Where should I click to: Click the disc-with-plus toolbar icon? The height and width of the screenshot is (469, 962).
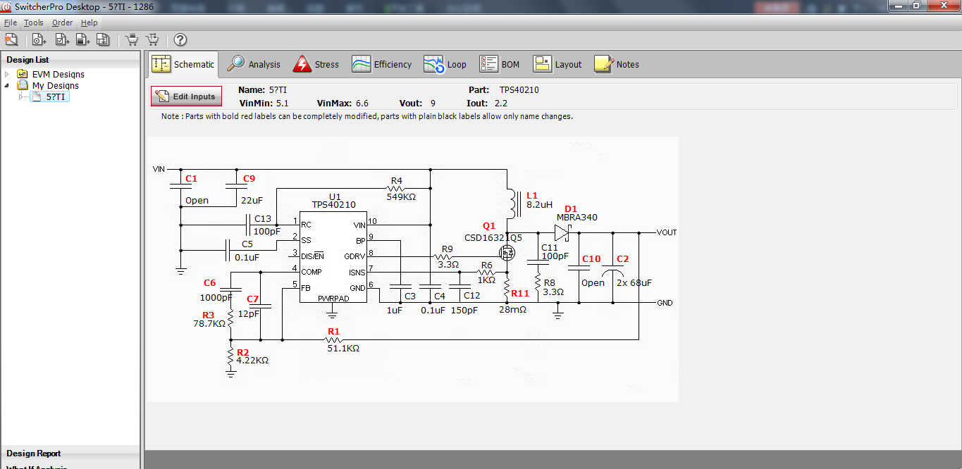click(x=39, y=39)
